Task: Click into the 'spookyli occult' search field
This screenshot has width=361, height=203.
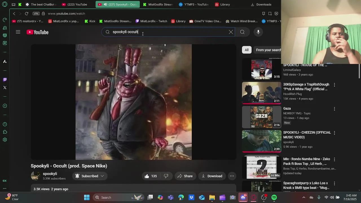Action: [168, 32]
